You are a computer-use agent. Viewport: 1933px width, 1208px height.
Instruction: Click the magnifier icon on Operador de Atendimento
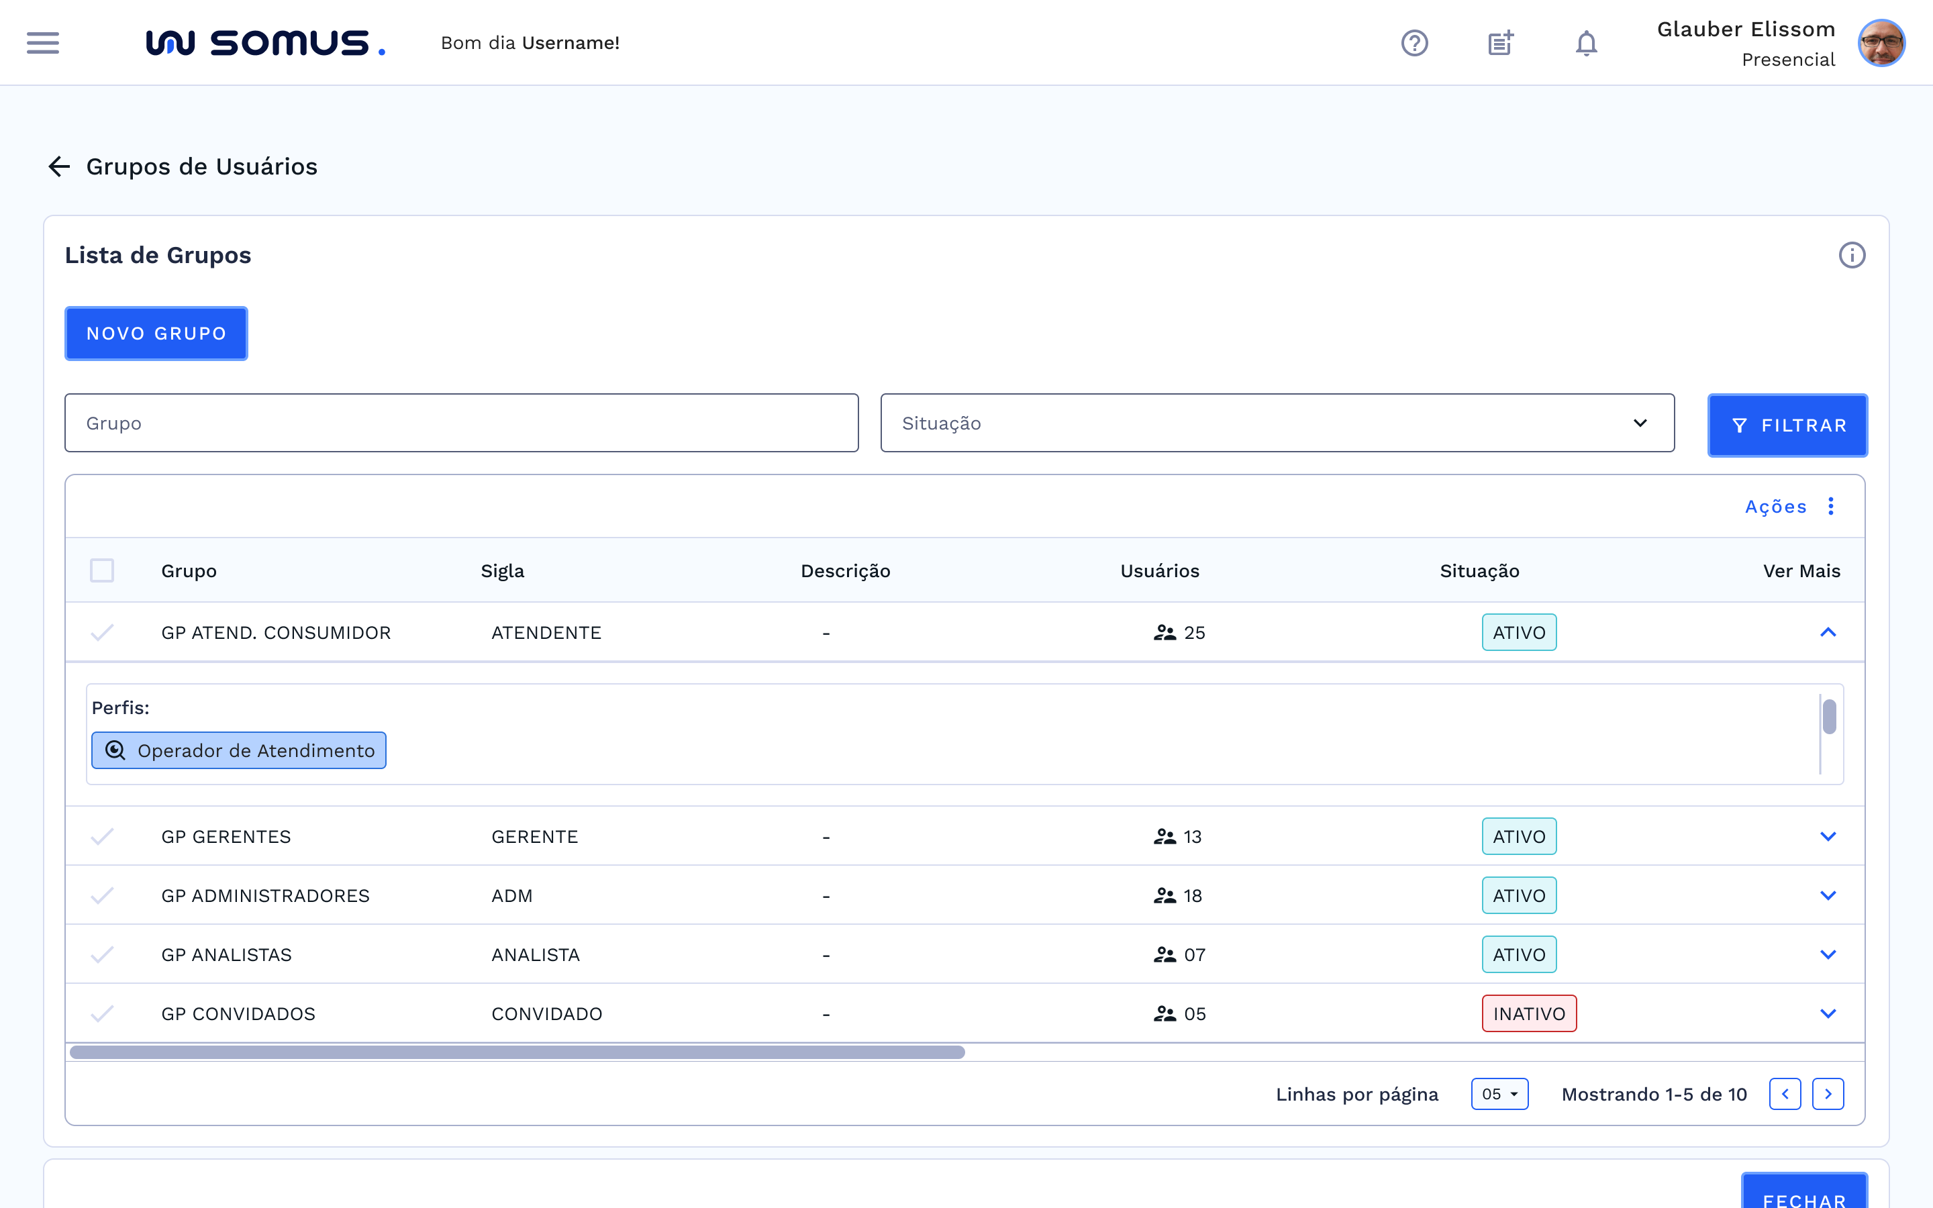coord(115,750)
